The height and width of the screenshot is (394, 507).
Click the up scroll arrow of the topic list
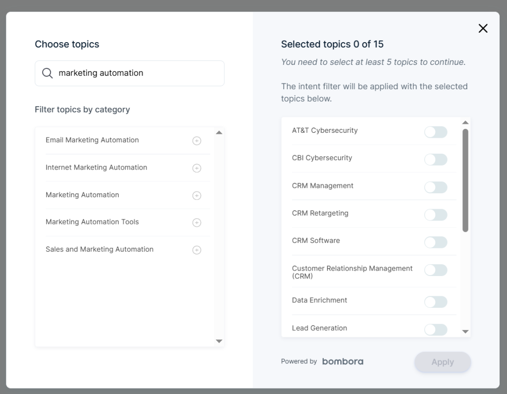[219, 132]
